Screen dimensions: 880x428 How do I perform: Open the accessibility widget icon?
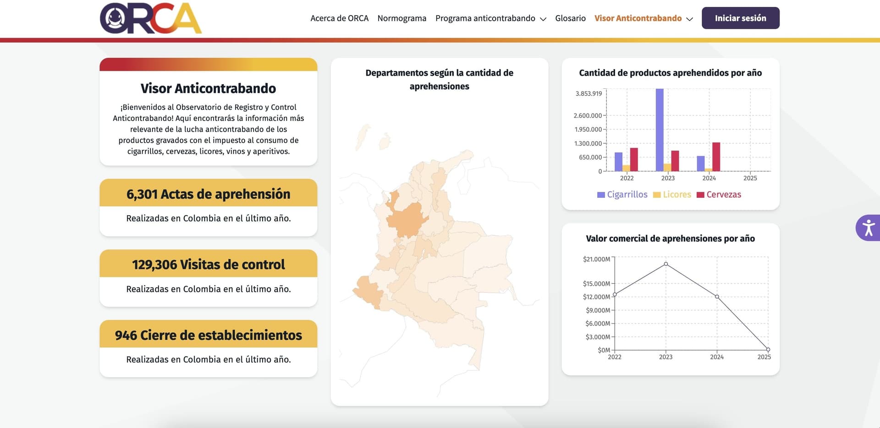(868, 228)
